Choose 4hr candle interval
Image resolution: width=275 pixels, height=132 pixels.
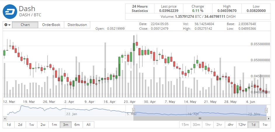pos(231,125)
